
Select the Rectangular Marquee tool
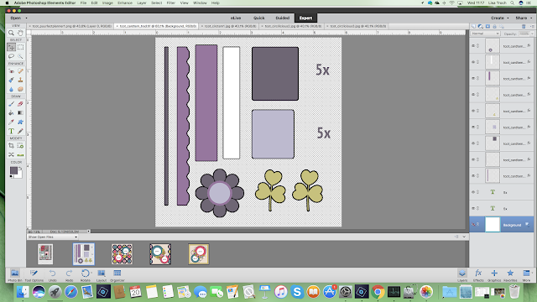[x=20, y=47]
